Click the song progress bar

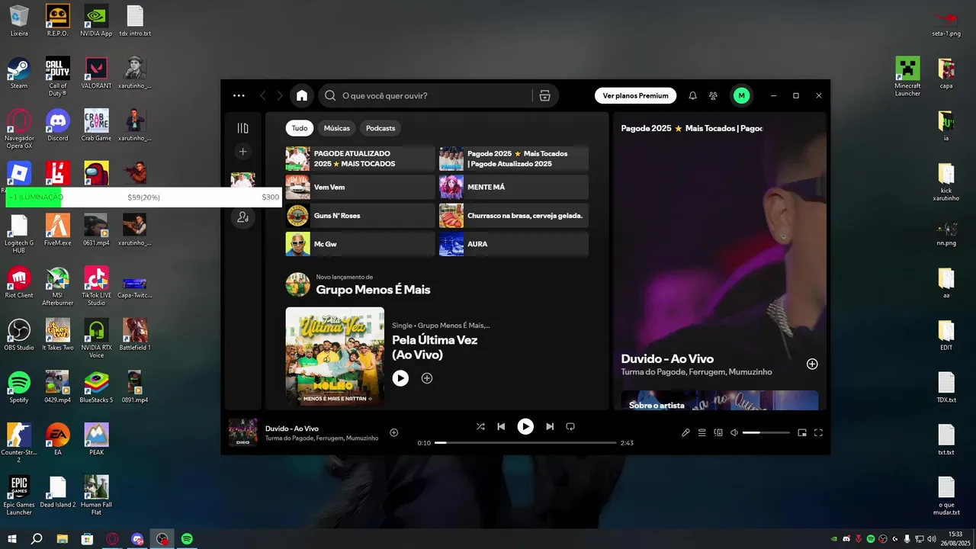pos(525,442)
